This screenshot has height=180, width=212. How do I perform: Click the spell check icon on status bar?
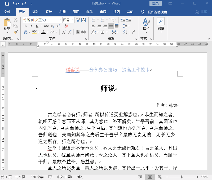50,177
